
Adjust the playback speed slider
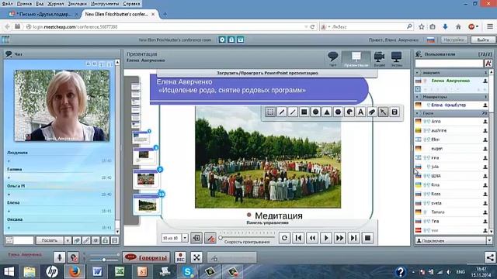pyautogui.click(x=221, y=238)
